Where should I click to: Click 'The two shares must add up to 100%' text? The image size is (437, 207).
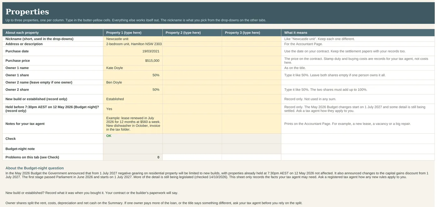pyautogui.click(x=339, y=90)
